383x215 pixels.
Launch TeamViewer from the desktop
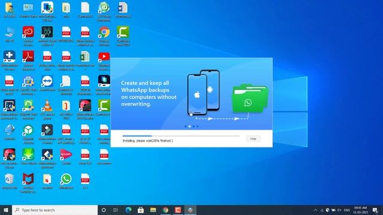click(47, 83)
